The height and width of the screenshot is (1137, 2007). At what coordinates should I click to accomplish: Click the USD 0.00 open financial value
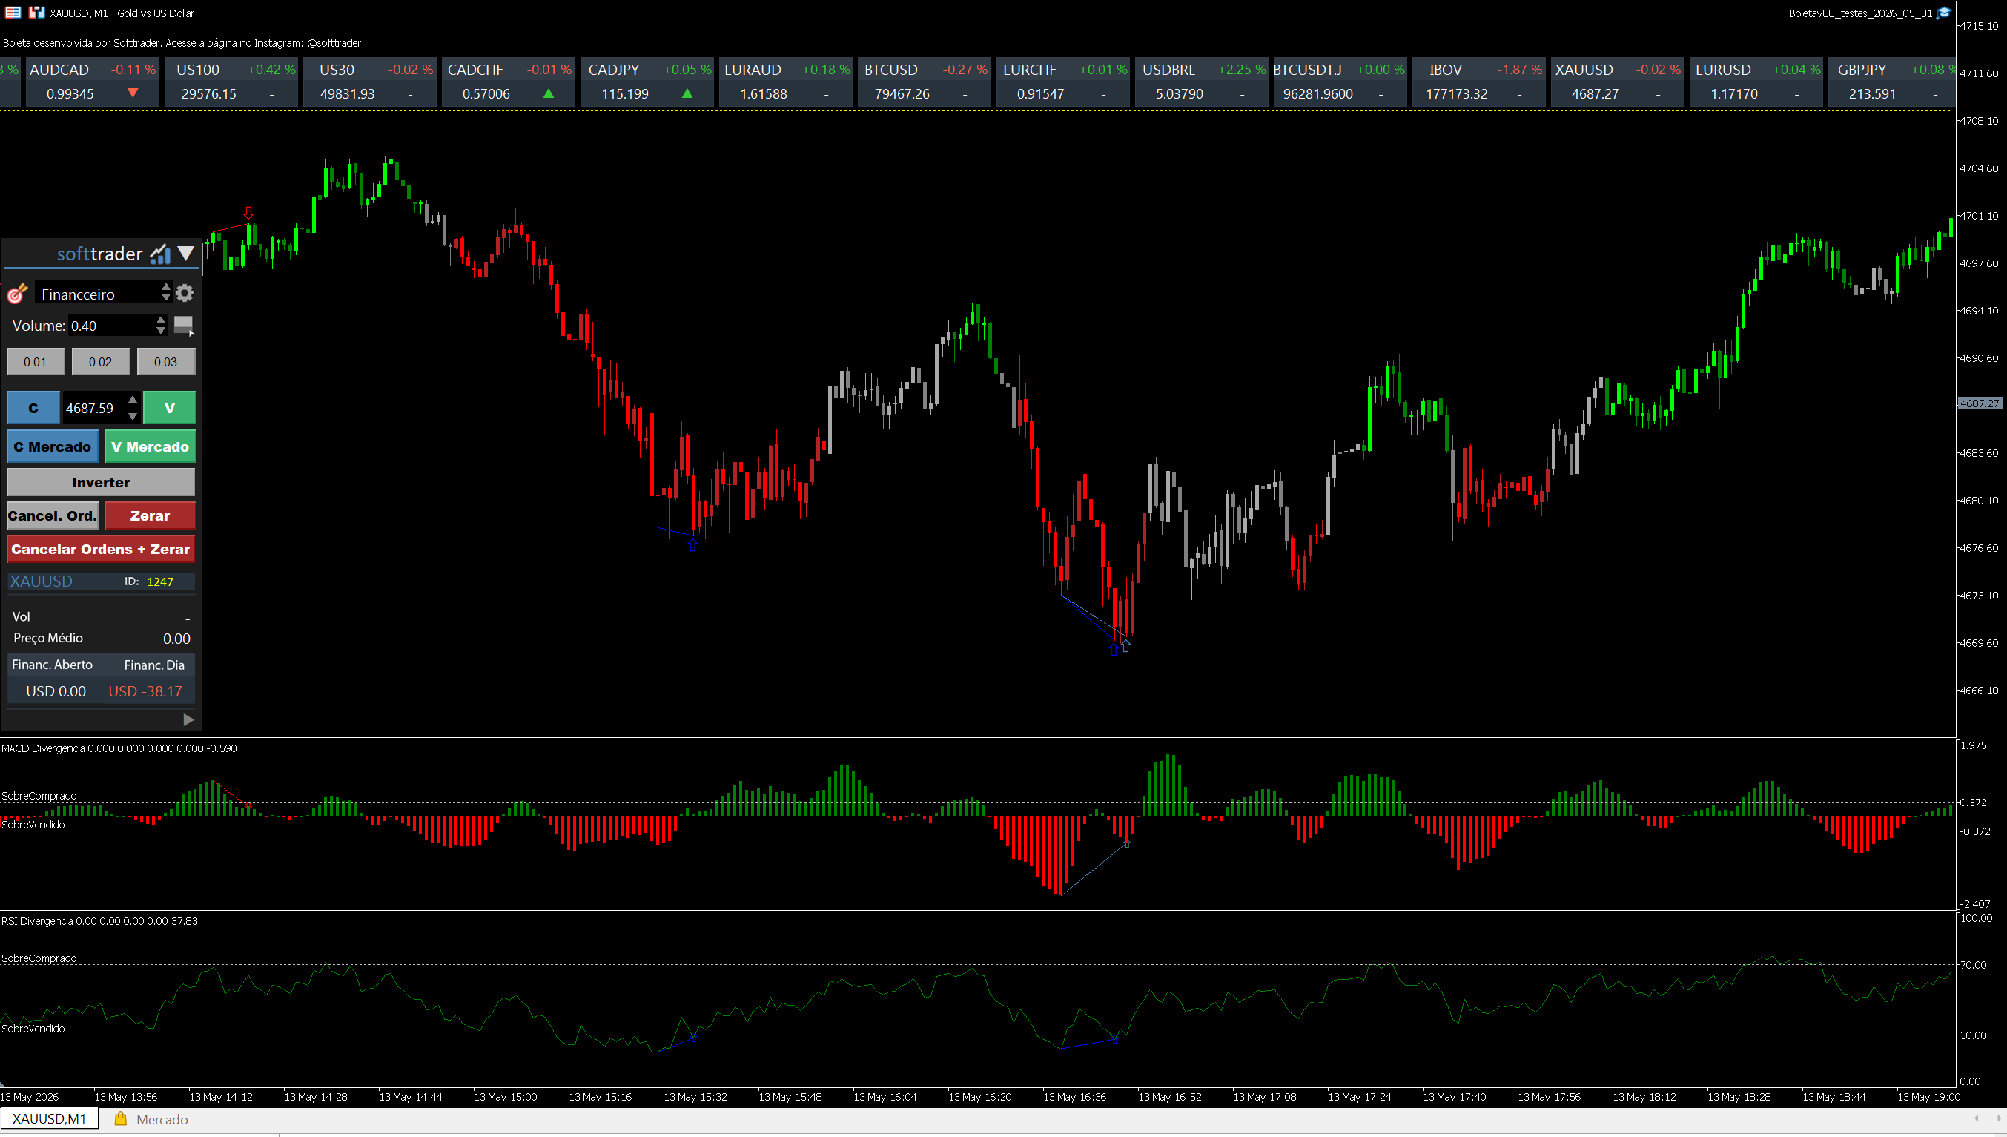point(56,691)
